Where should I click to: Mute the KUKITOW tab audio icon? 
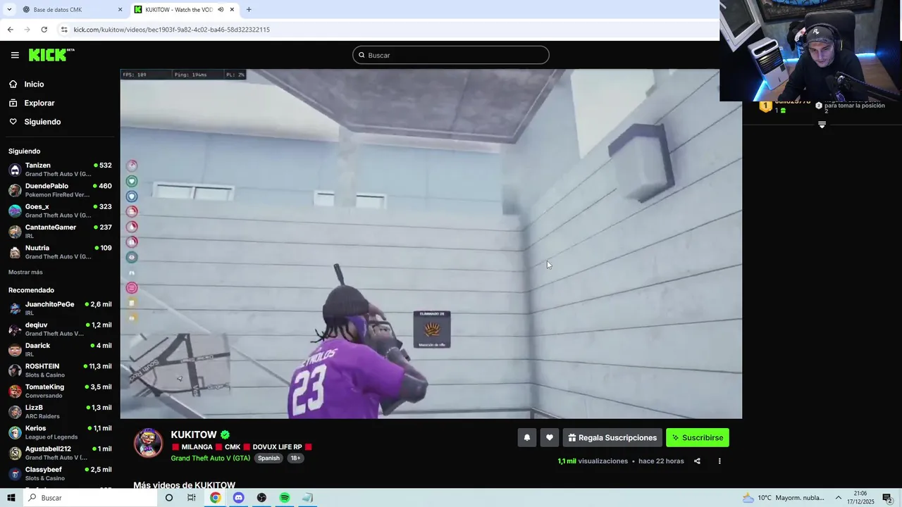pyautogui.click(x=221, y=10)
